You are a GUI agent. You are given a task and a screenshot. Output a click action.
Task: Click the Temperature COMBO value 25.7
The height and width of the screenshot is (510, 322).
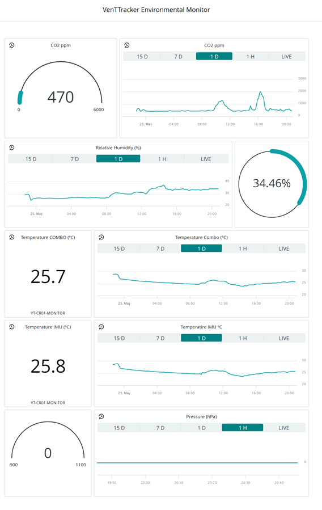coord(48,276)
